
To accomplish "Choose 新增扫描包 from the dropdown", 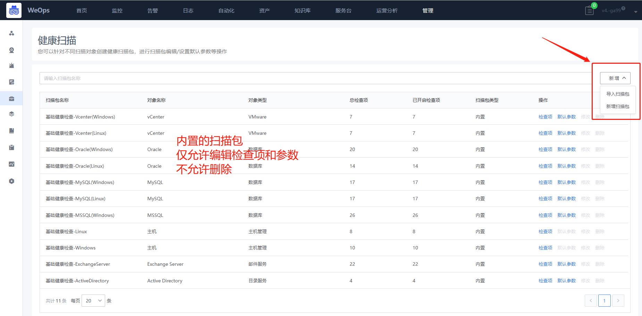I will point(618,106).
